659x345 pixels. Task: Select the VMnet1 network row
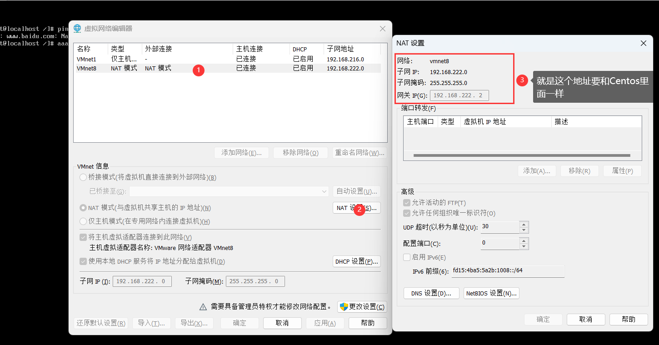point(228,59)
